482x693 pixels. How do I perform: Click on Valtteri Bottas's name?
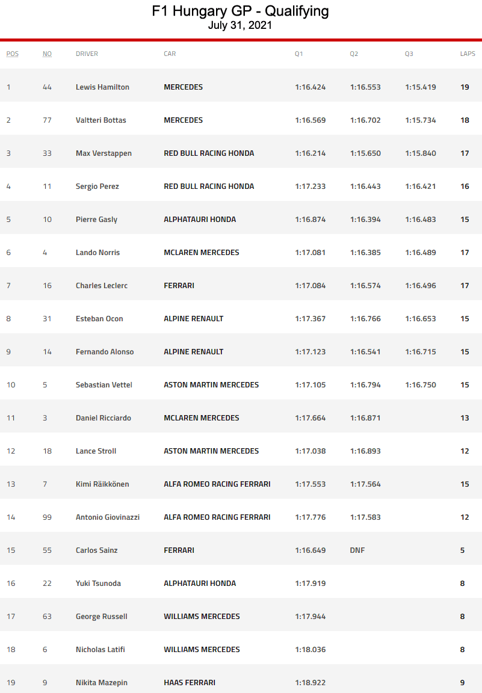pos(101,120)
